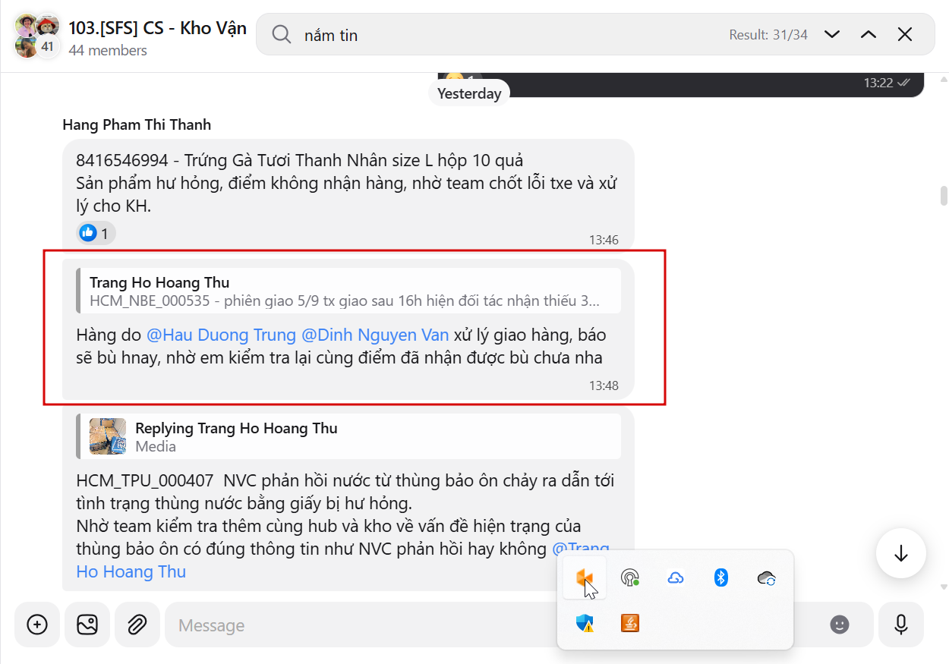Open the 'Replying Trang Ho Hoang Thu' quote
Screen dimensions: 949x664
tap(349, 437)
